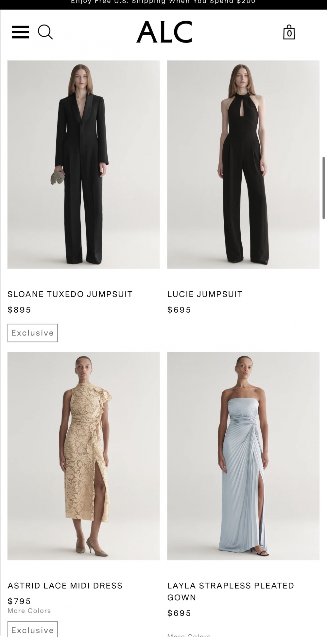Viewport: 327px width, 637px height.
Task: Select the Lucie Jumpsuit title link
Action: click(x=205, y=294)
